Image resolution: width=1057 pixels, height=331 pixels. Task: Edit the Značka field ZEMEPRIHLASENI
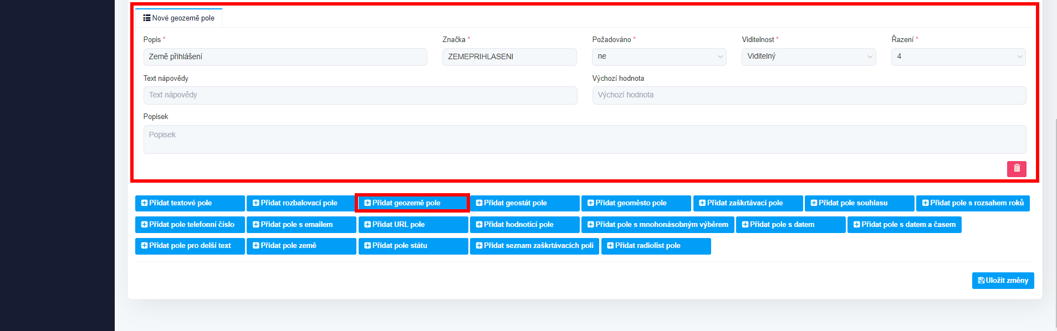click(x=509, y=57)
